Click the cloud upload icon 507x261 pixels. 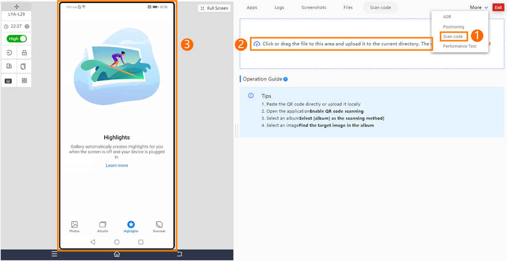pyautogui.click(x=257, y=44)
